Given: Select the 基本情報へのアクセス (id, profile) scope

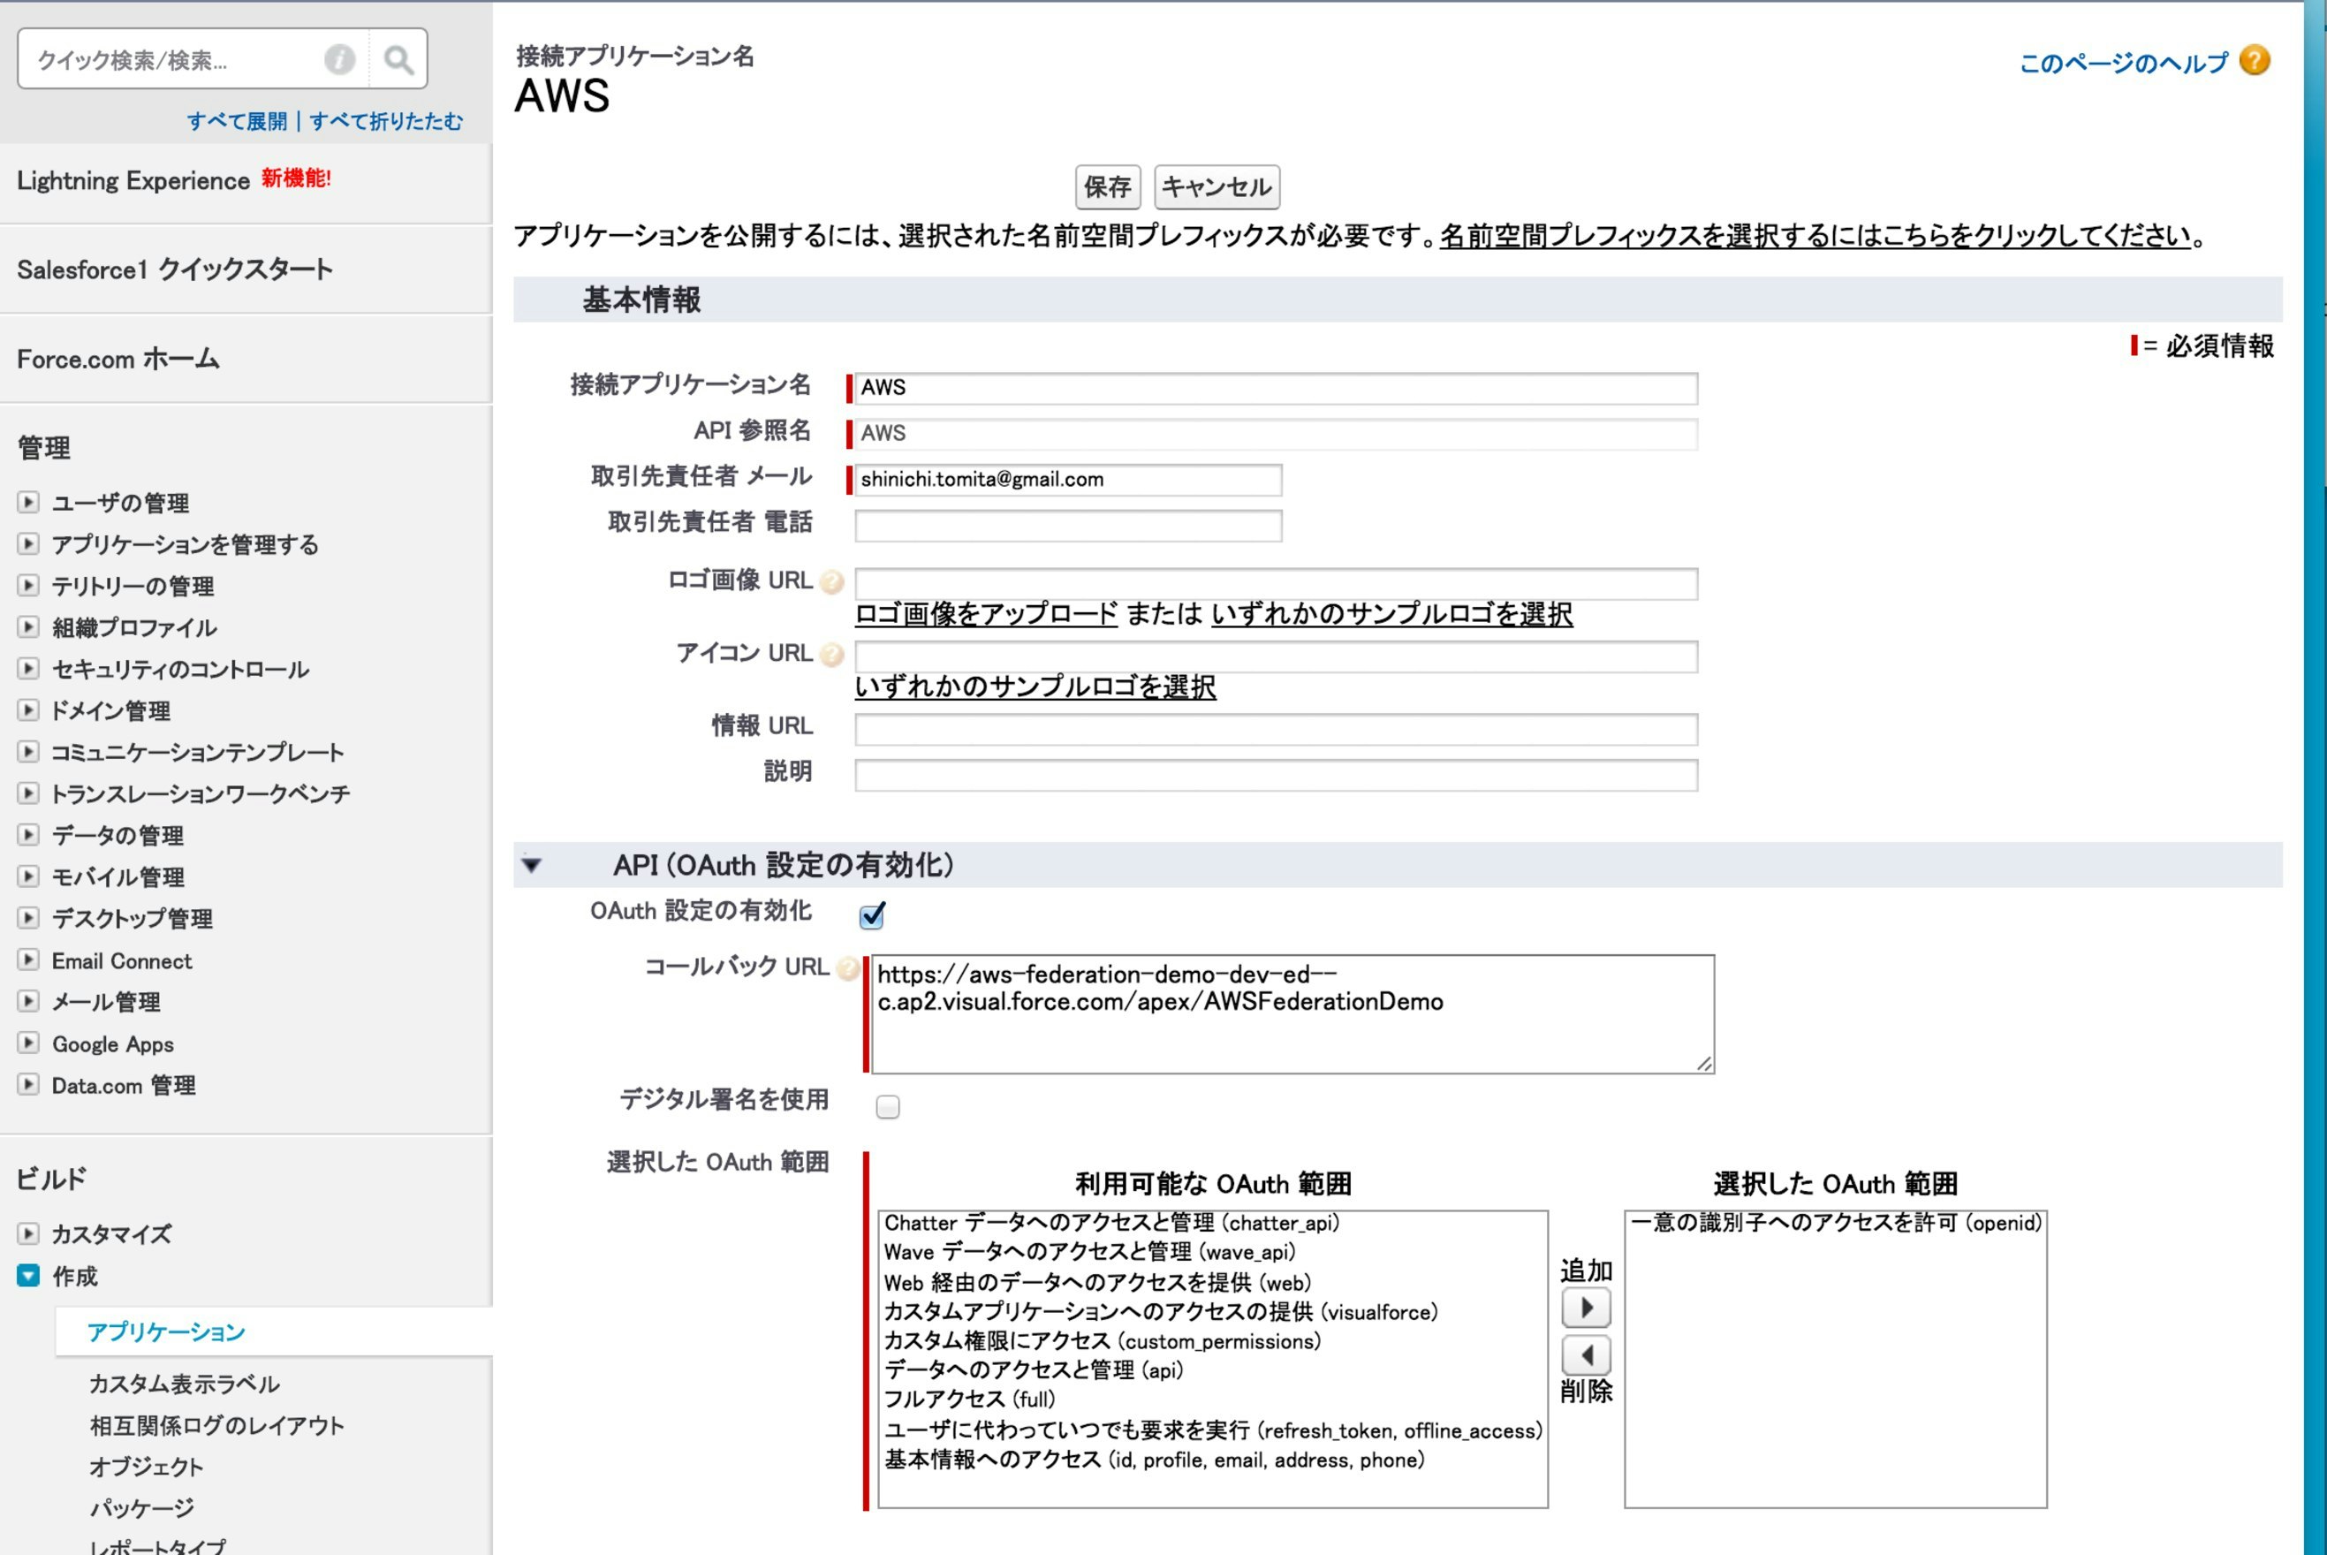Looking at the screenshot, I should [1154, 1460].
